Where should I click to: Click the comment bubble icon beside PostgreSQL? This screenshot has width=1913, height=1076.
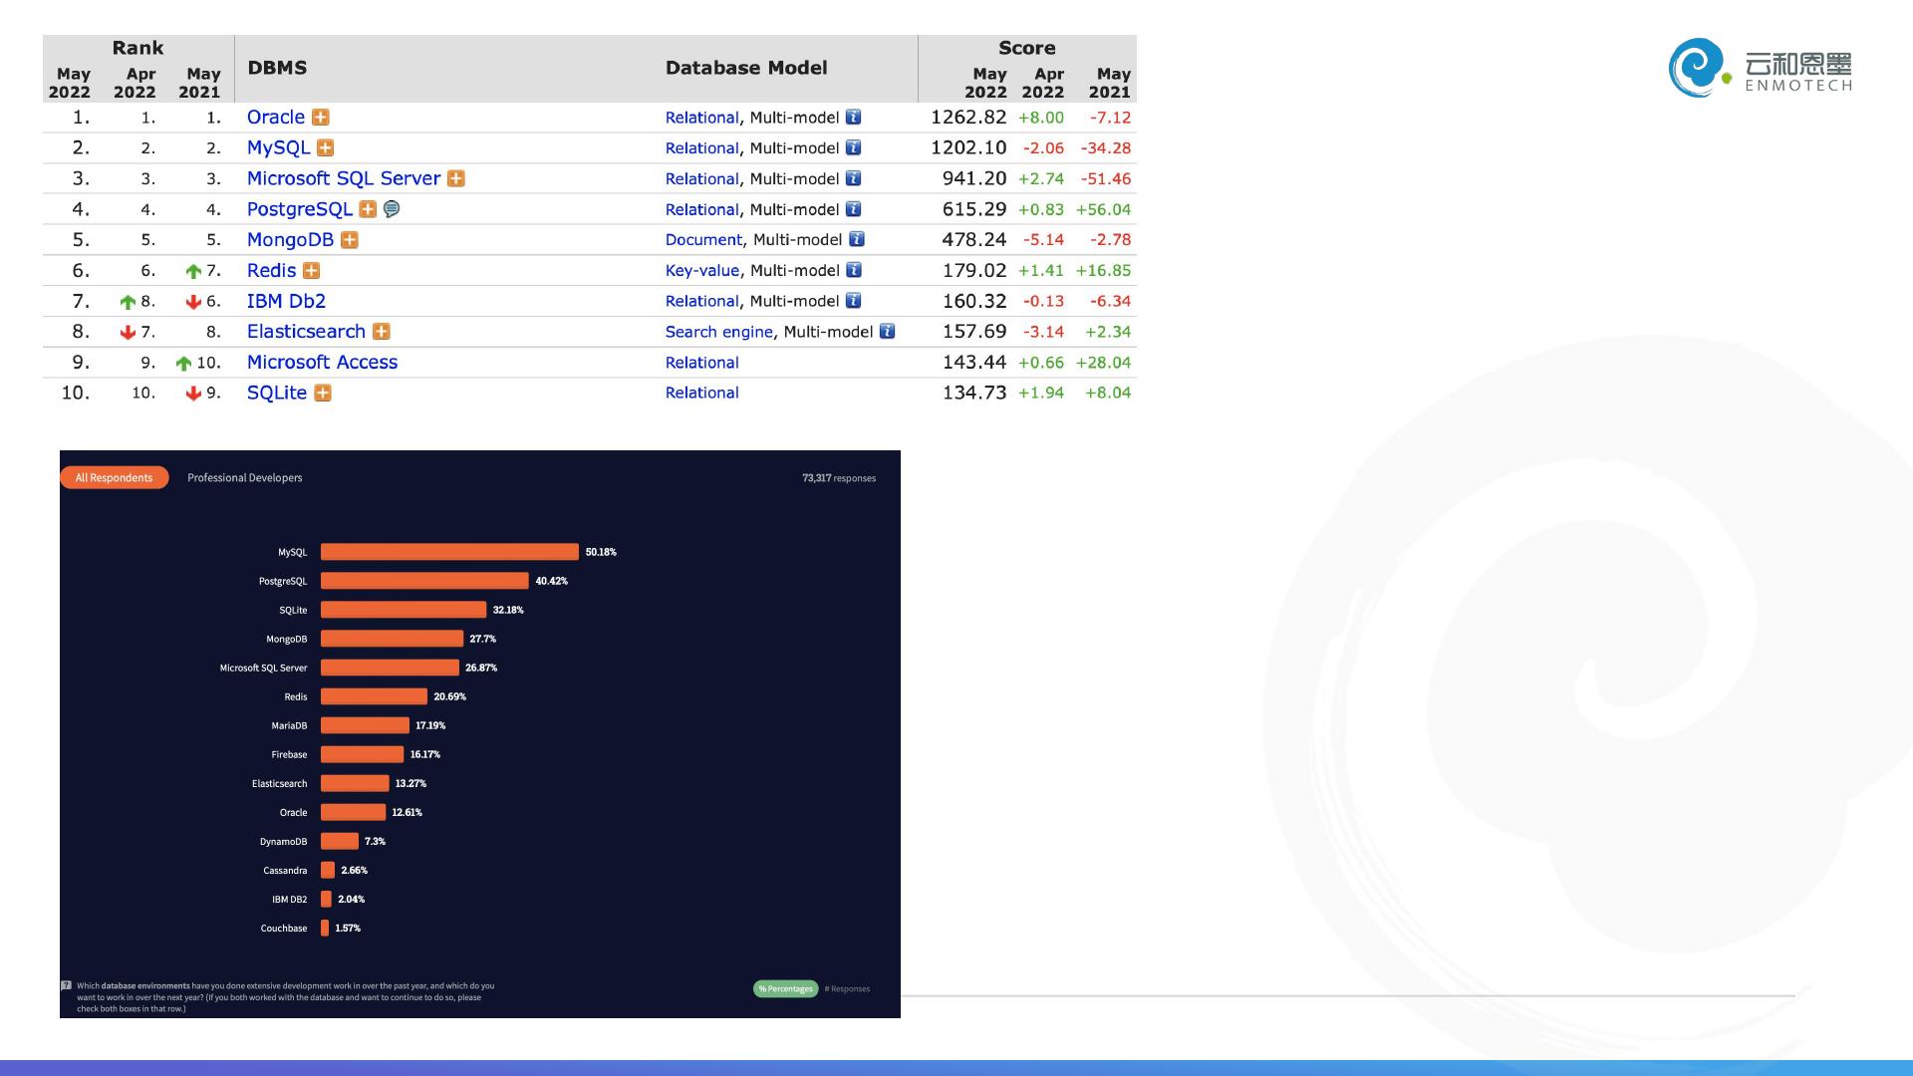[392, 209]
